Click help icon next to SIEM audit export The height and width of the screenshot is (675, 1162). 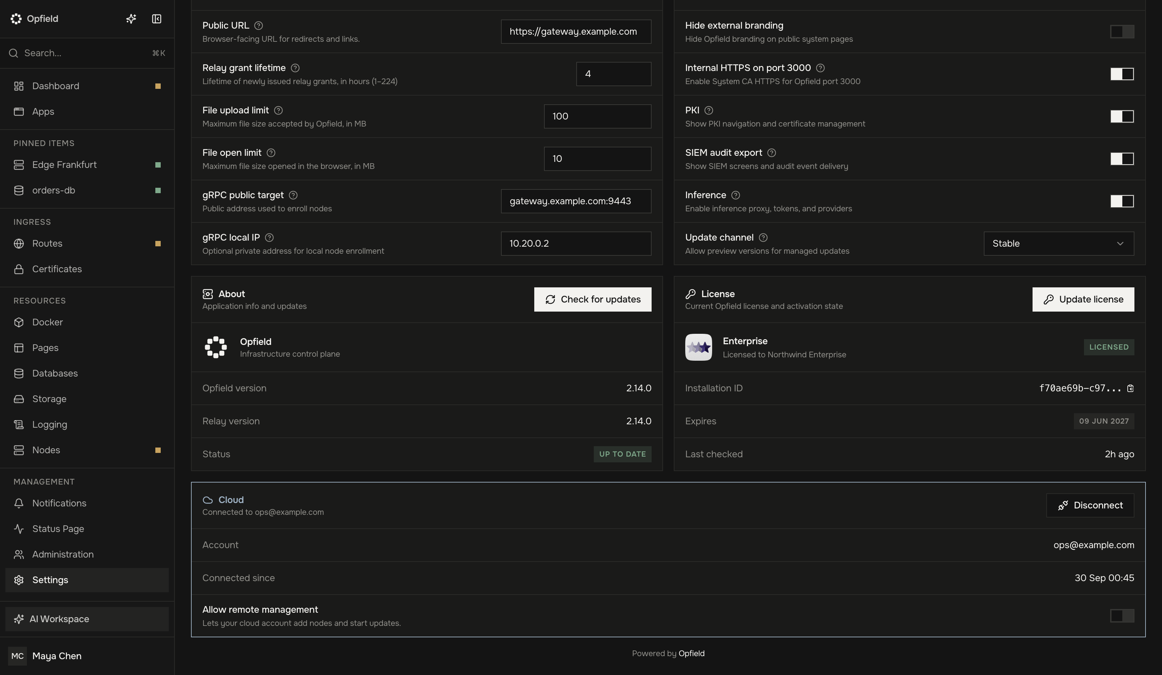772,153
